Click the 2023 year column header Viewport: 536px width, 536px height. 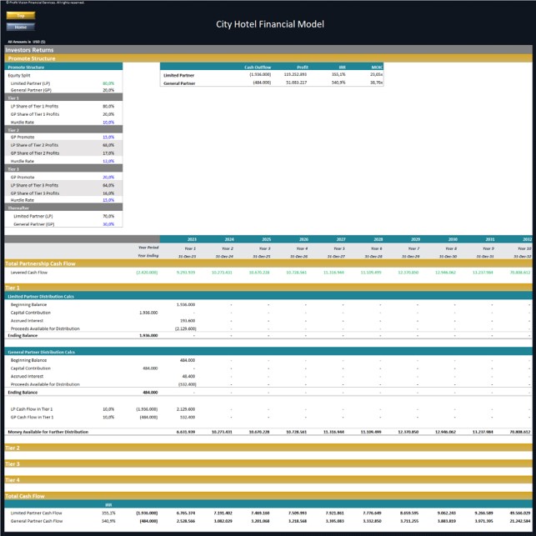click(192, 239)
